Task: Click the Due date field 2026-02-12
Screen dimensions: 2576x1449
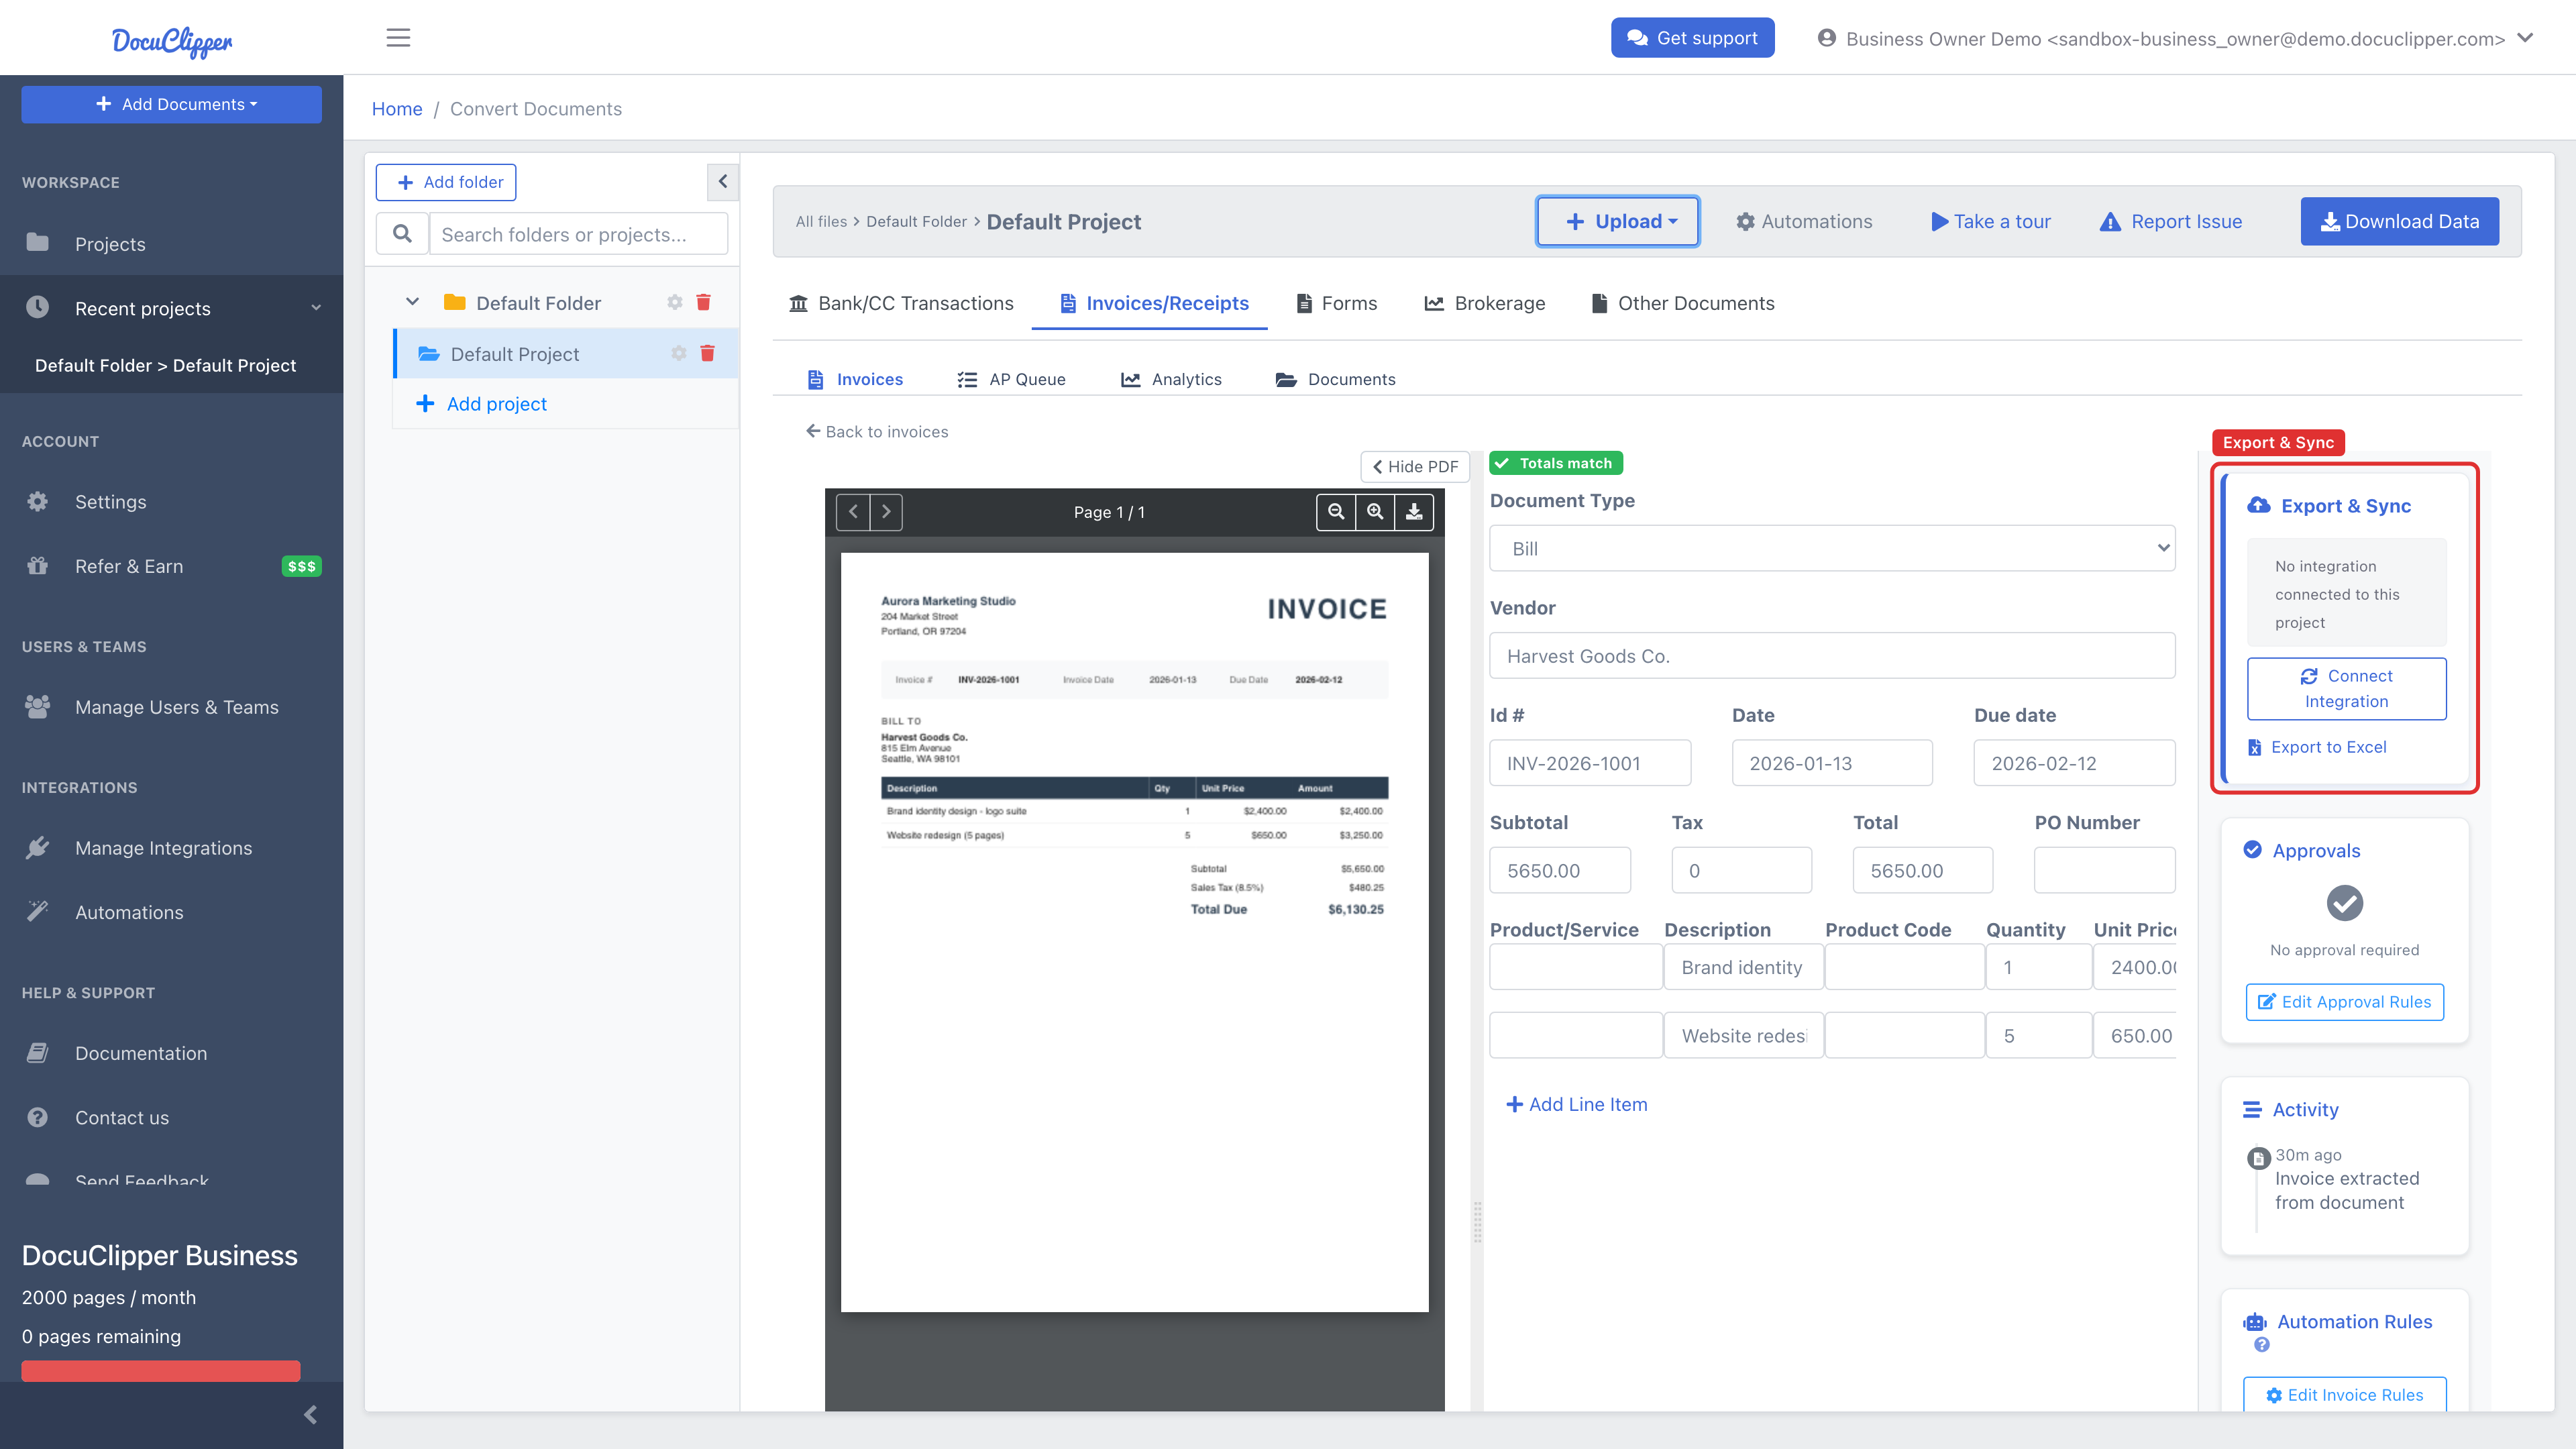Action: (2074, 763)
